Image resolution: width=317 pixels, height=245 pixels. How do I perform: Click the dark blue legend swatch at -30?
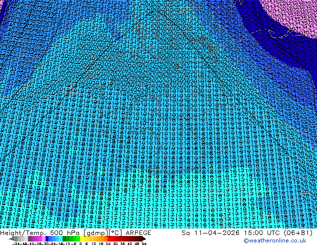(x=47, y=238)
